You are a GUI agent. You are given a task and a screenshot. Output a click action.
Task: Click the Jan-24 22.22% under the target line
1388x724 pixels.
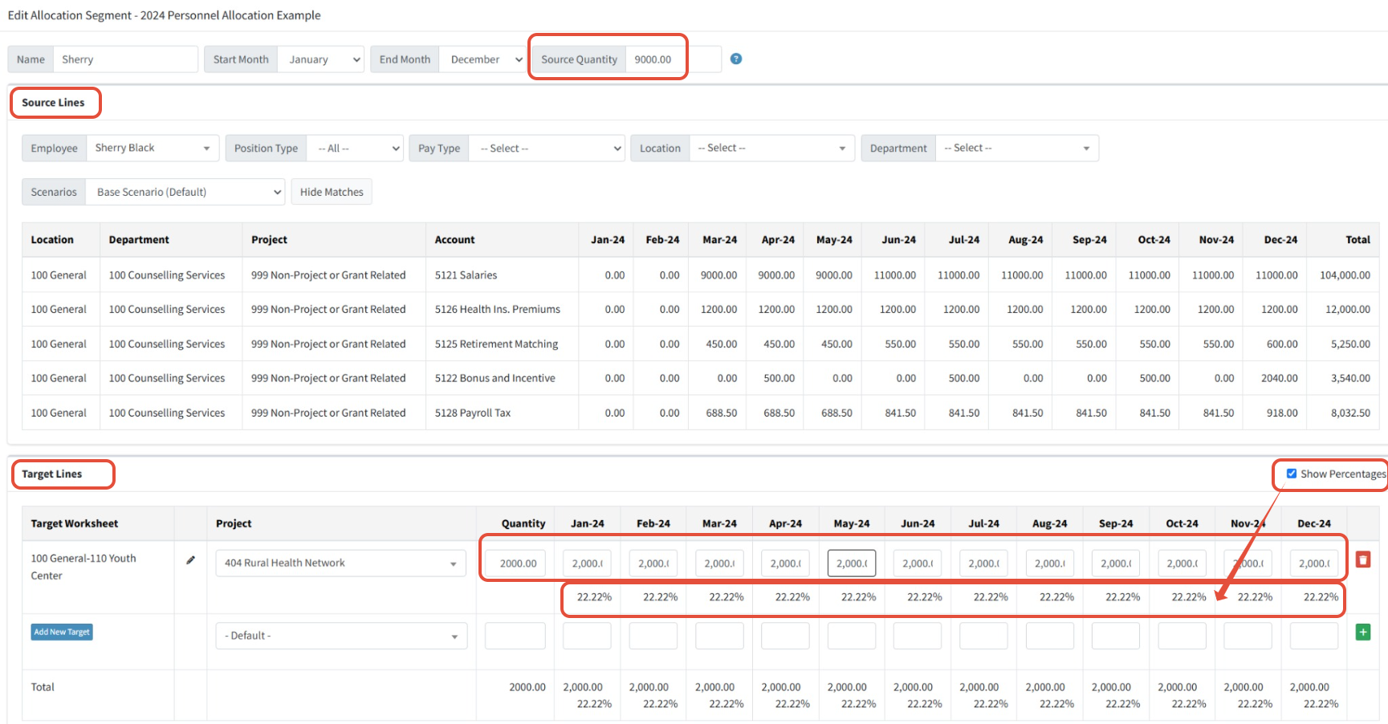pos(594,597)
